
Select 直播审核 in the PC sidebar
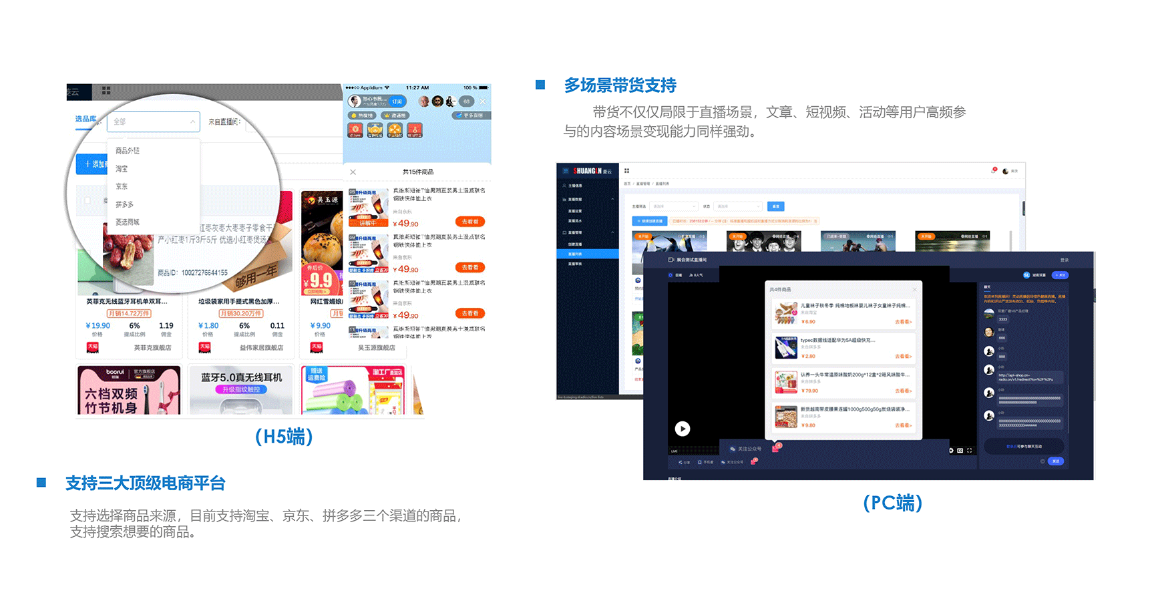tap(575, 264)
